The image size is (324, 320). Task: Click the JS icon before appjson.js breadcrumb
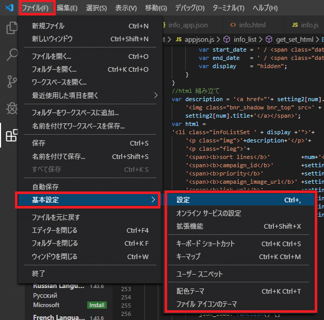tap(179, 39)
